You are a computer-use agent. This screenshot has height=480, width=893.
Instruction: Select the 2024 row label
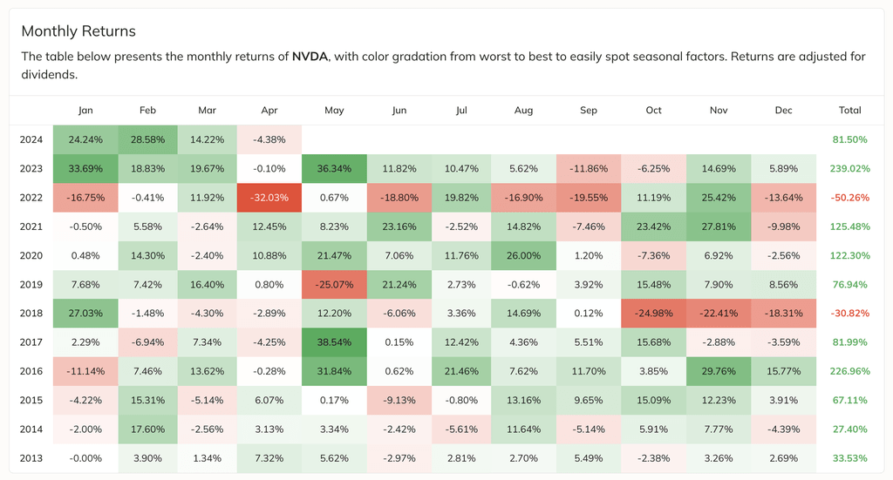coord(30,139)
